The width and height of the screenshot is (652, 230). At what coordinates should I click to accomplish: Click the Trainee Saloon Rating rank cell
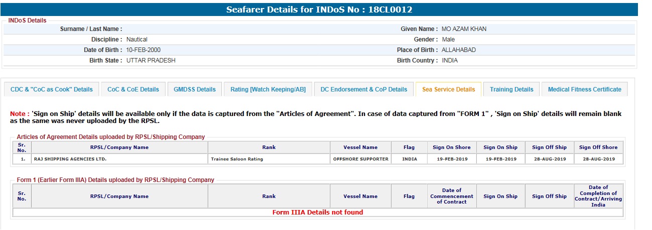[237, 159]
